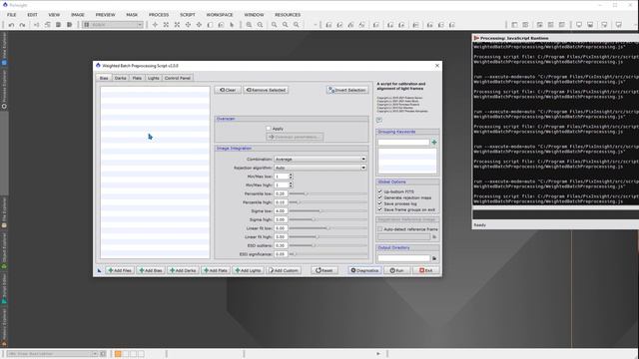Image resolution: width=639 pixels, height=359 pixels.
Task: Open File Explorer tab in left sidebar
Action: pyautogui.click(x=4, y=212)
